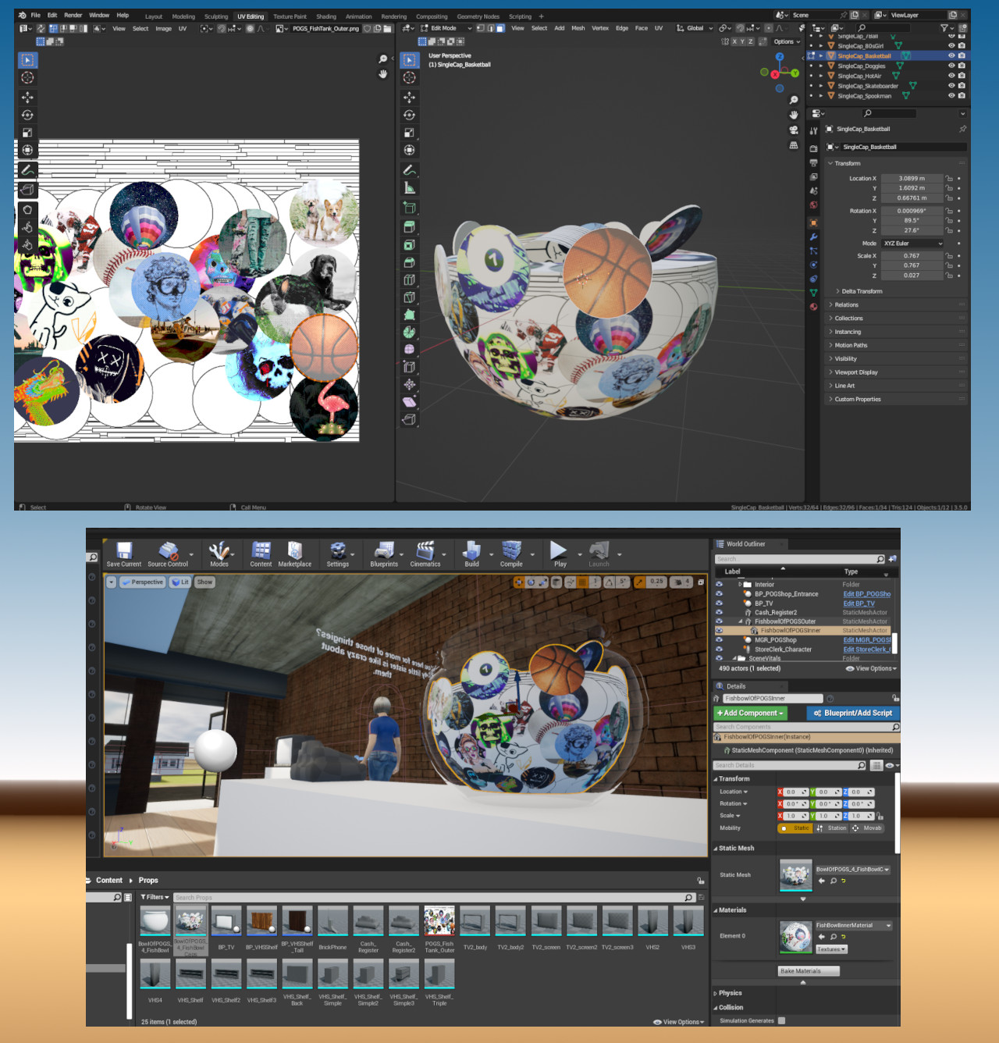The height and width of the screenshot is (1043, 999).
Task: Open Blueprints in Unreal toolbar
Action: click(384, 554)
